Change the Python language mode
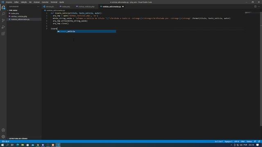Viewport: 262px width, 147px height. pos(249,142)
